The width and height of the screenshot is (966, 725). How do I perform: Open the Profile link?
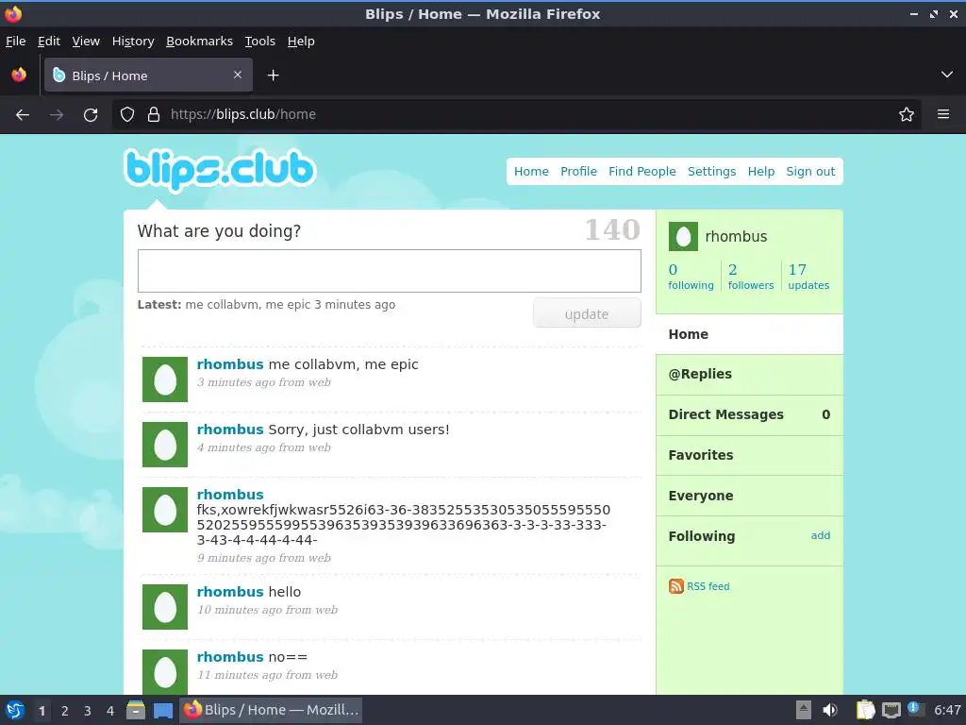[578, 172]
